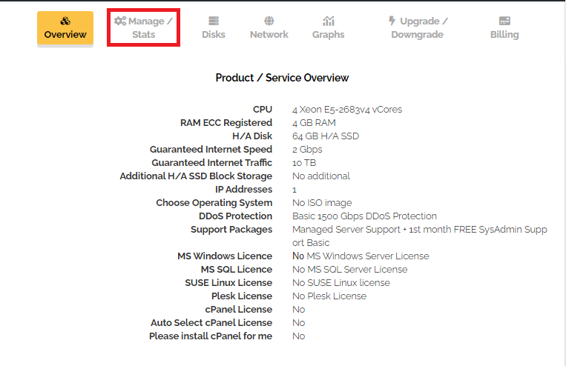Click the No ISO image value

tap(322, 203)
